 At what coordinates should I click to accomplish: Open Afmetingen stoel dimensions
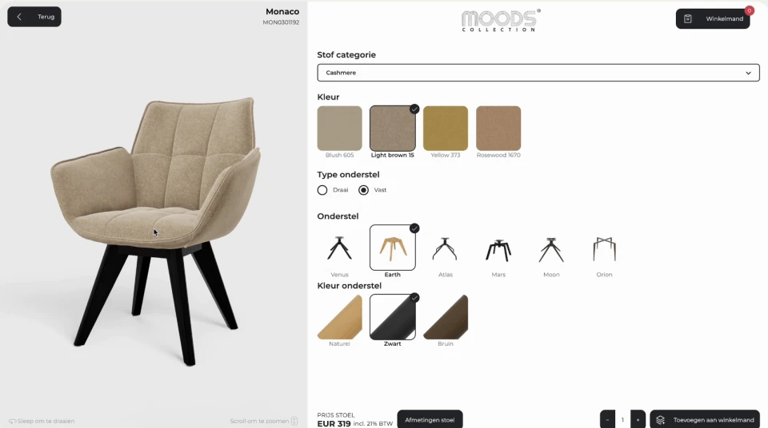[430, 419]
